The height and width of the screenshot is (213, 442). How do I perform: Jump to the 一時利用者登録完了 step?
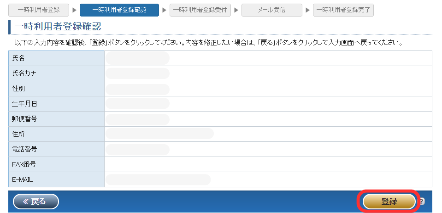tap(343, 10)
